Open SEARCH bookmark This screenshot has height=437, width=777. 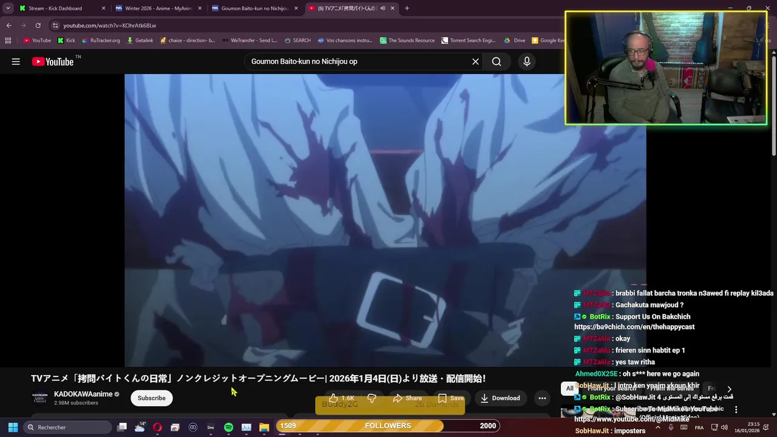(297, 41)
